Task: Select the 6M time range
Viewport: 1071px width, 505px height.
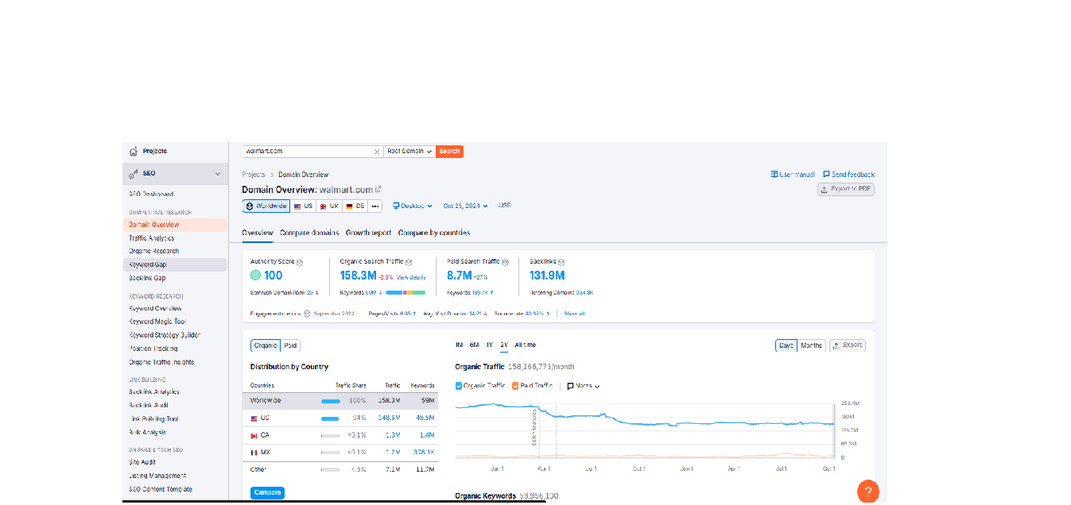Action: click(x=474, y=345)
